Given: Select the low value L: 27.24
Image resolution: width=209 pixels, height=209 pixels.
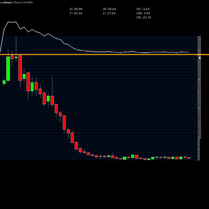Looking at the screenshot, I should pos(109,13).
